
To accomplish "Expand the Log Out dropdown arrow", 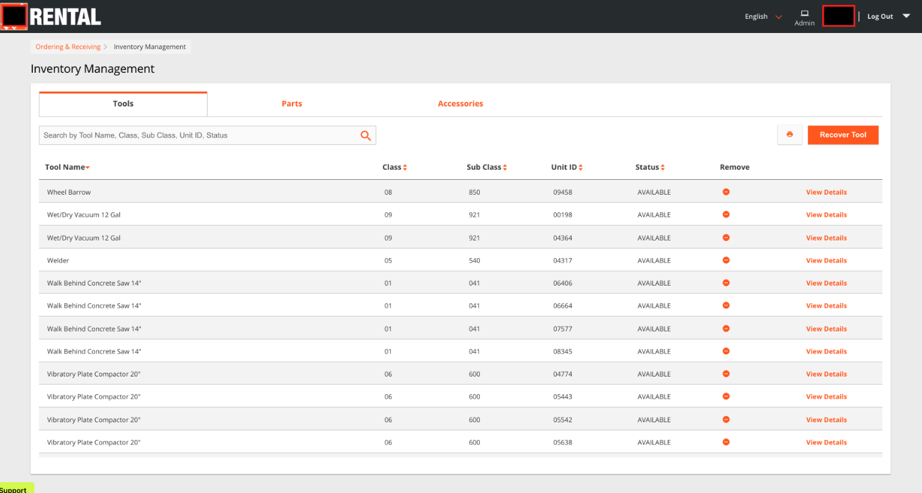I will coord(906,16).
